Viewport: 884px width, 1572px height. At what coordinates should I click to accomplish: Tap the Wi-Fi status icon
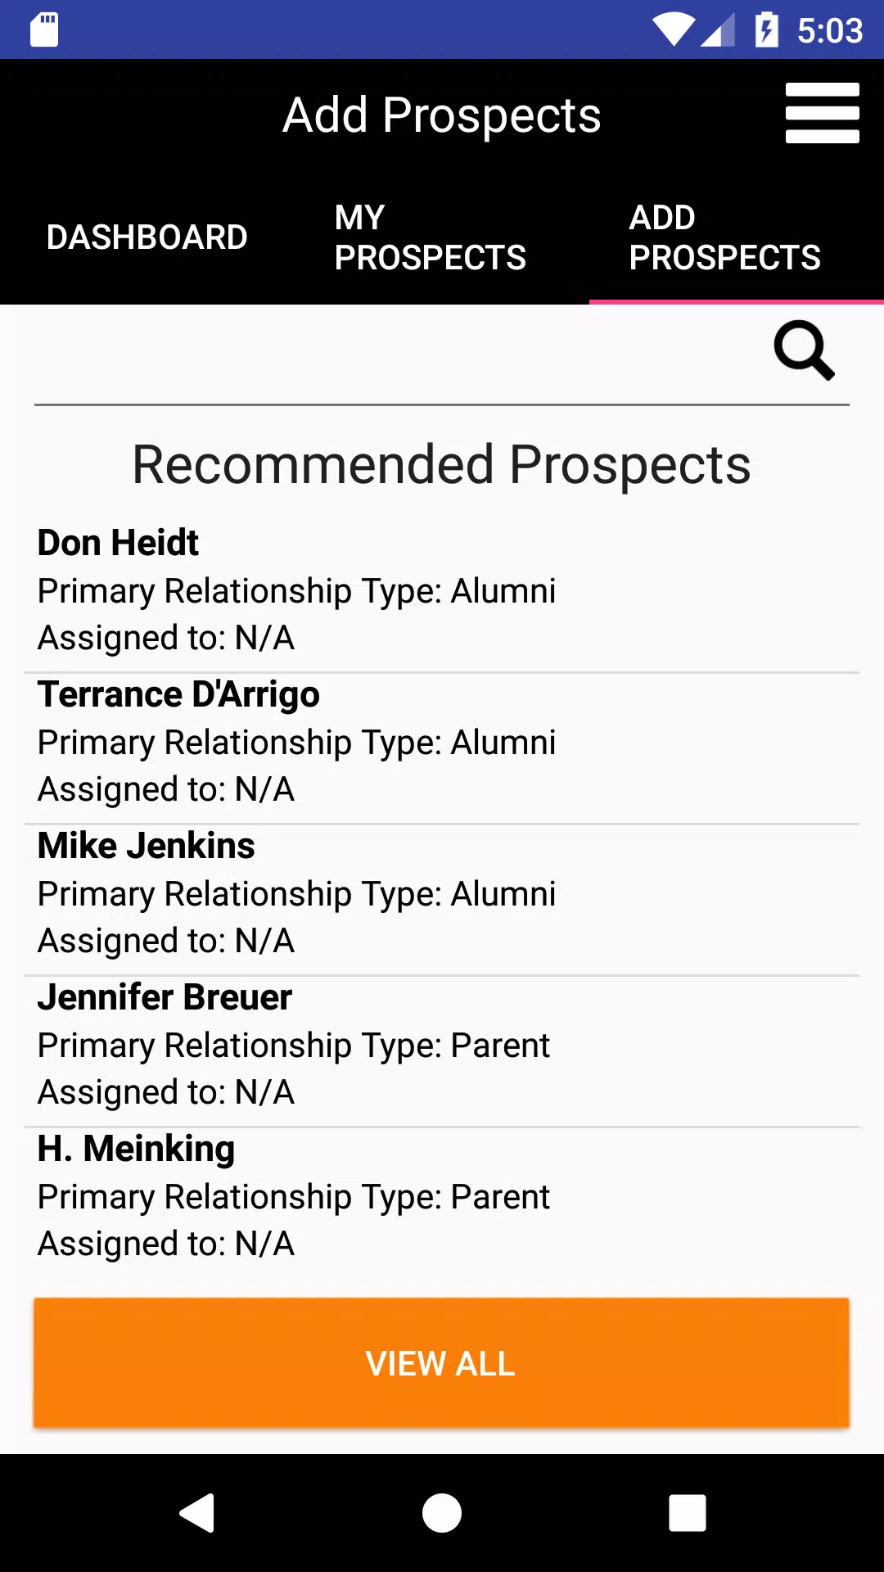point(673,30)
